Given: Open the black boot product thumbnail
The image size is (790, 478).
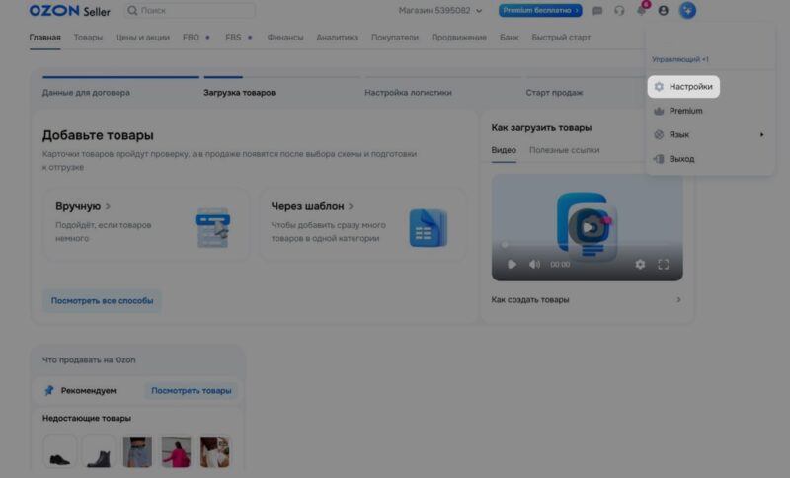Looking at the screenshot, I should [99, 451].
